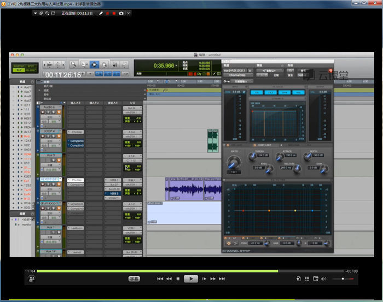
Task: Click the recorder region select icon
Action: [53, 13]
